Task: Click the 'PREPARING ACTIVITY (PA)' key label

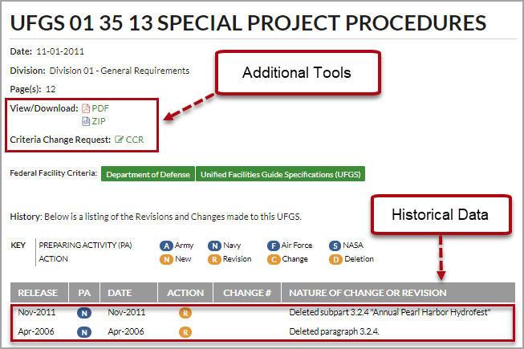Action: tap(86, 246)
